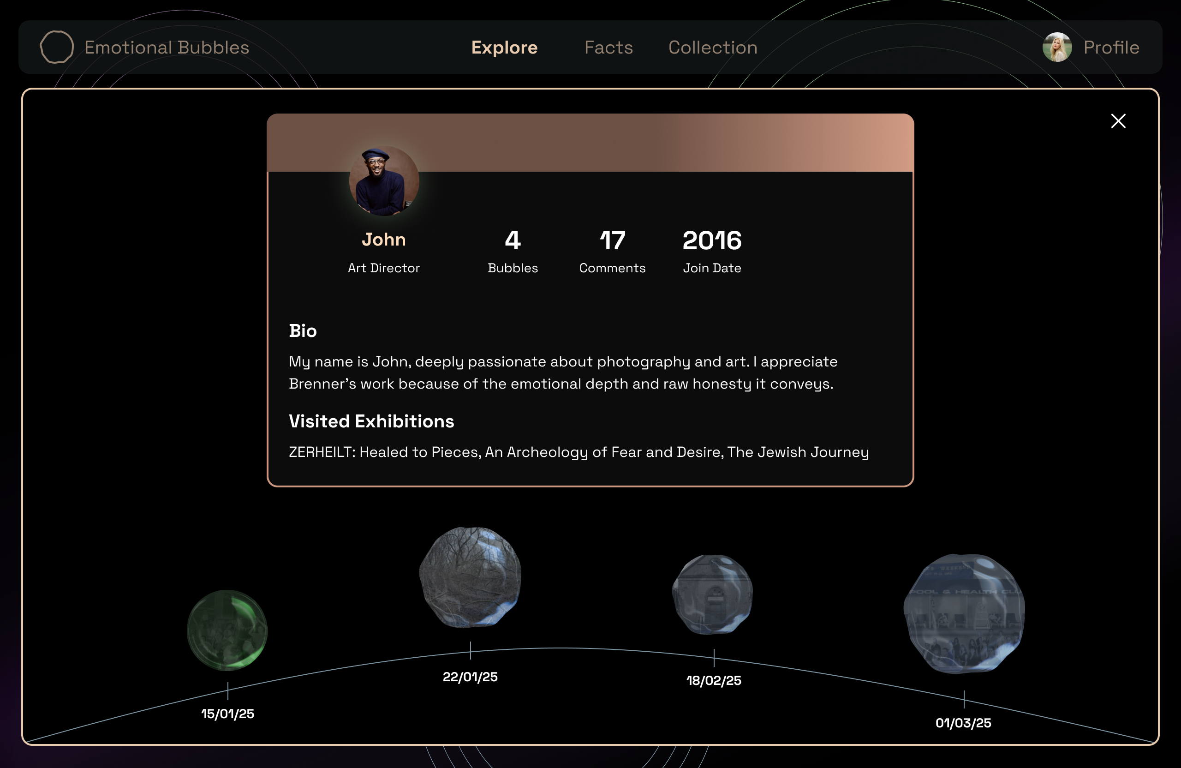The height and width of the screenshot is (768, 1181).
Task: Open the bare trees bubble
Action: pos(470,577)
